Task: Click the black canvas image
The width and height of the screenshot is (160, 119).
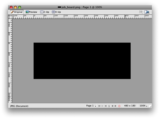Action: pyautogui.click(x=82, y=61)
